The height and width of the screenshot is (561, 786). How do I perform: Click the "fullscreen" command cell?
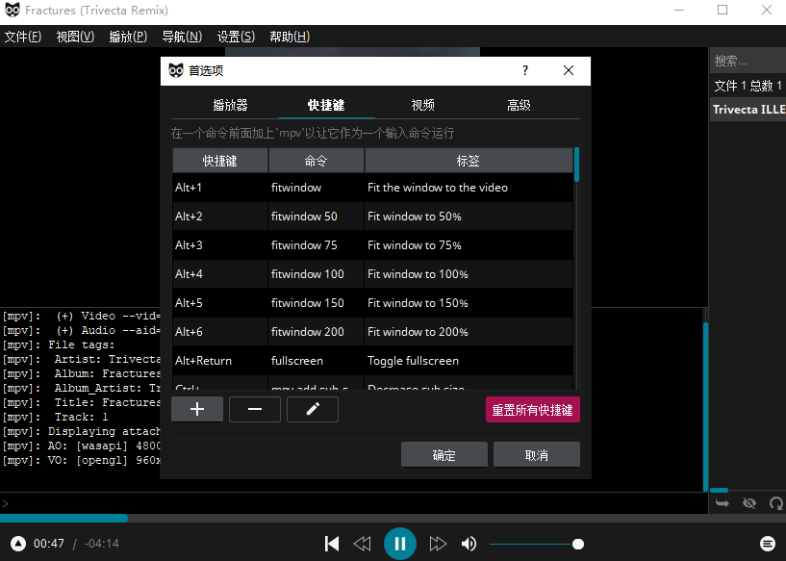[x=317, y=361]
